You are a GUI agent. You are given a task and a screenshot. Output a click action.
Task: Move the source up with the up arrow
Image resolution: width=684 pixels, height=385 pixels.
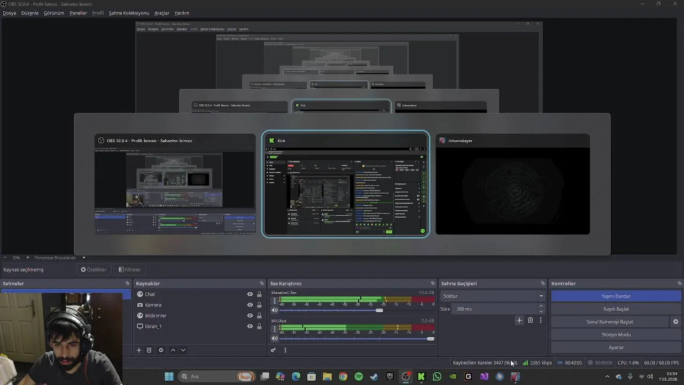(x=173, y=350)
